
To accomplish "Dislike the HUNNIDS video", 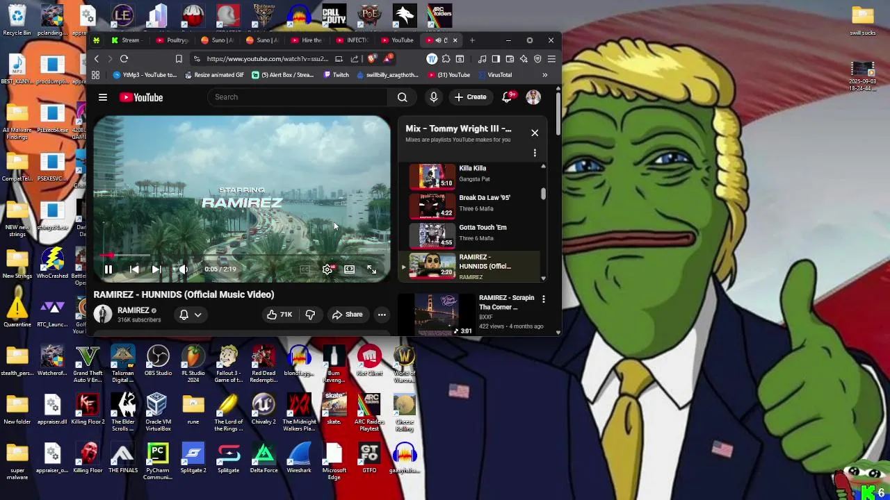I will tap(310, 315).
